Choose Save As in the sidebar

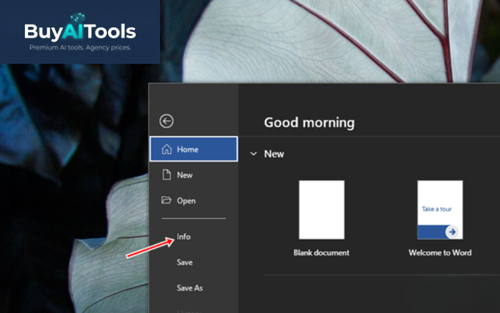click(190, 288)
